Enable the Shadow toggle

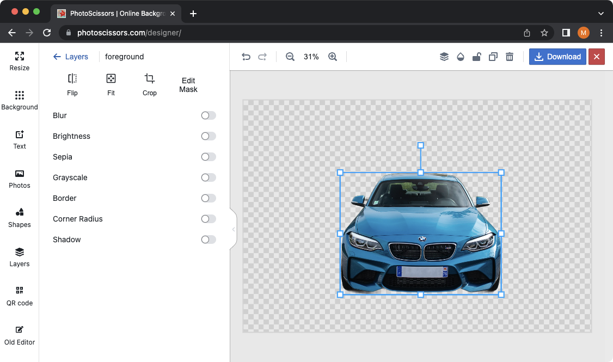(208, 240)
